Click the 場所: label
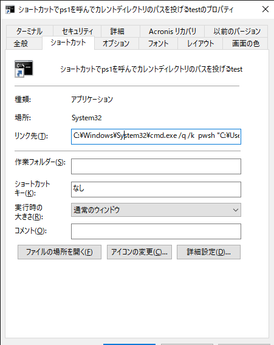 point(23,118)
